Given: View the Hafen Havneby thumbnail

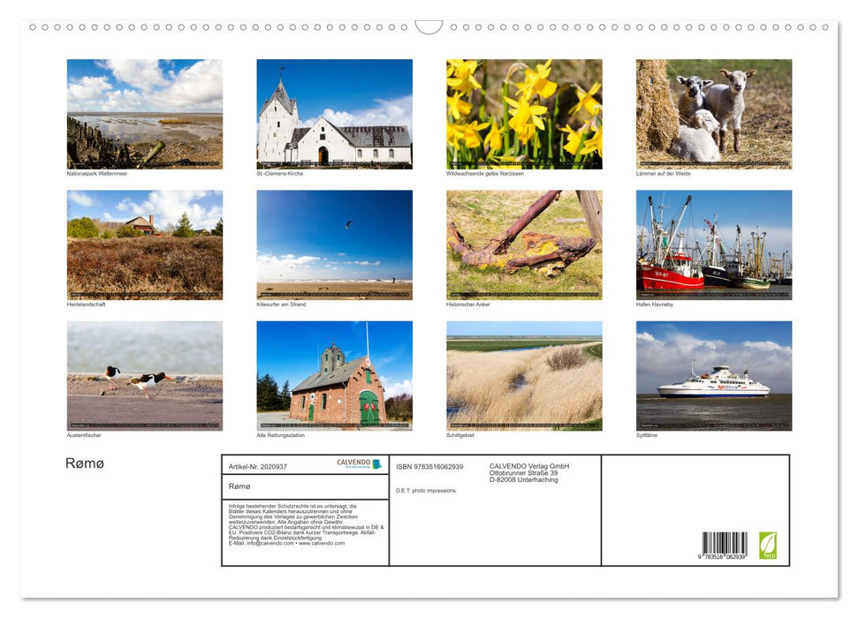Looking at the screenshot, I should (x=712, y=245).
